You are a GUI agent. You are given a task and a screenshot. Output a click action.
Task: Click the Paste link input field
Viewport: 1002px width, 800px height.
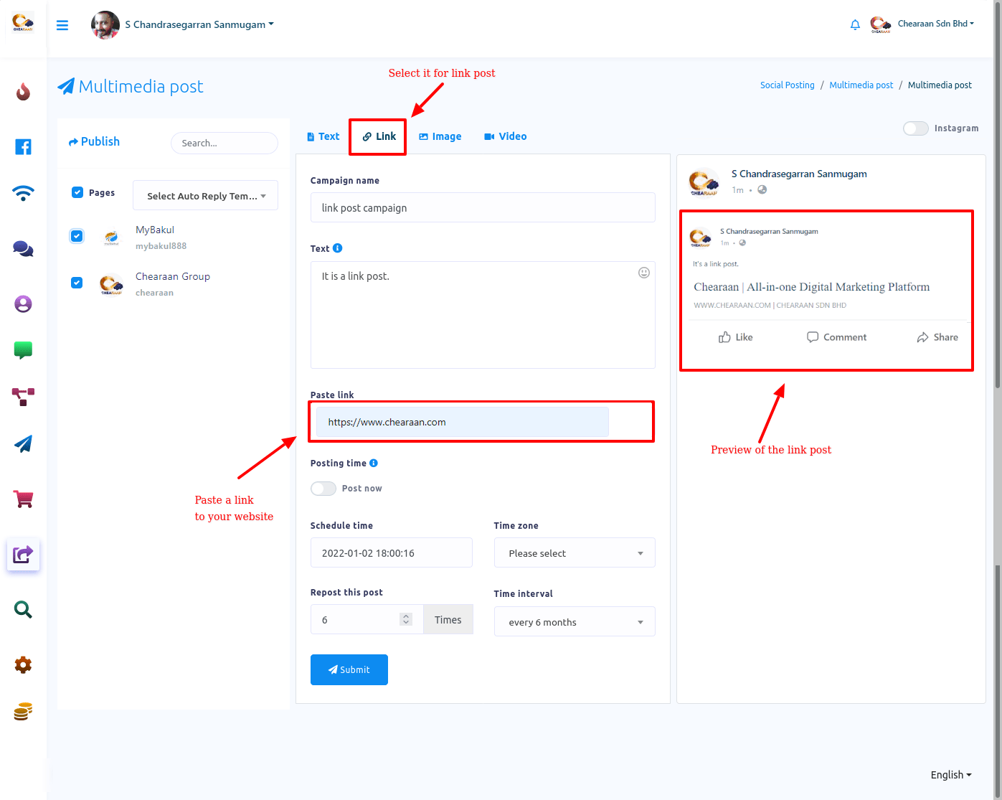pos(462,422)
